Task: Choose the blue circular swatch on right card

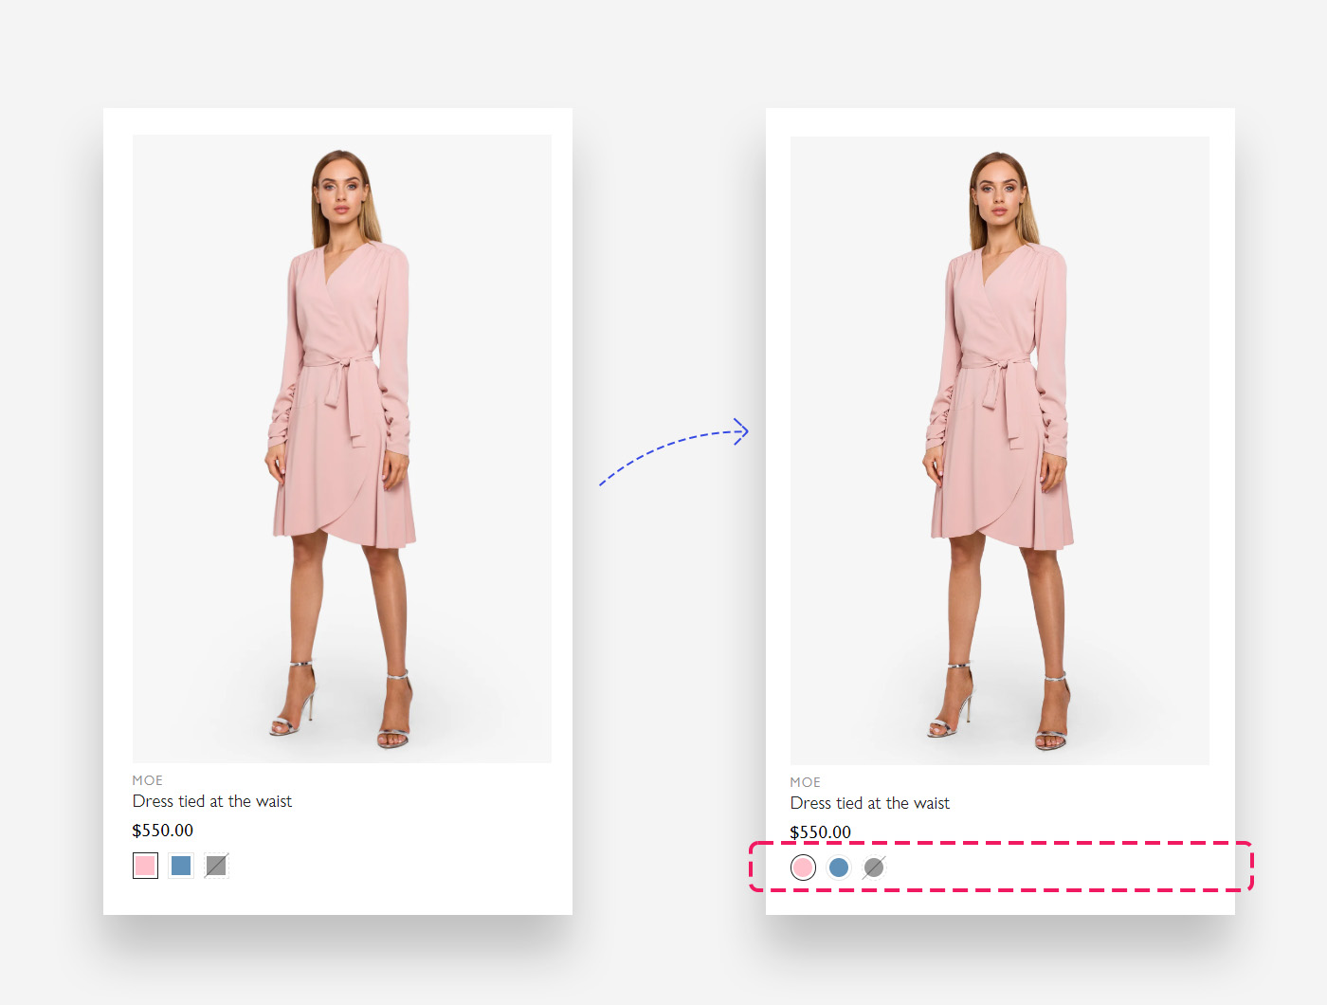Action: tap(839, 868)
